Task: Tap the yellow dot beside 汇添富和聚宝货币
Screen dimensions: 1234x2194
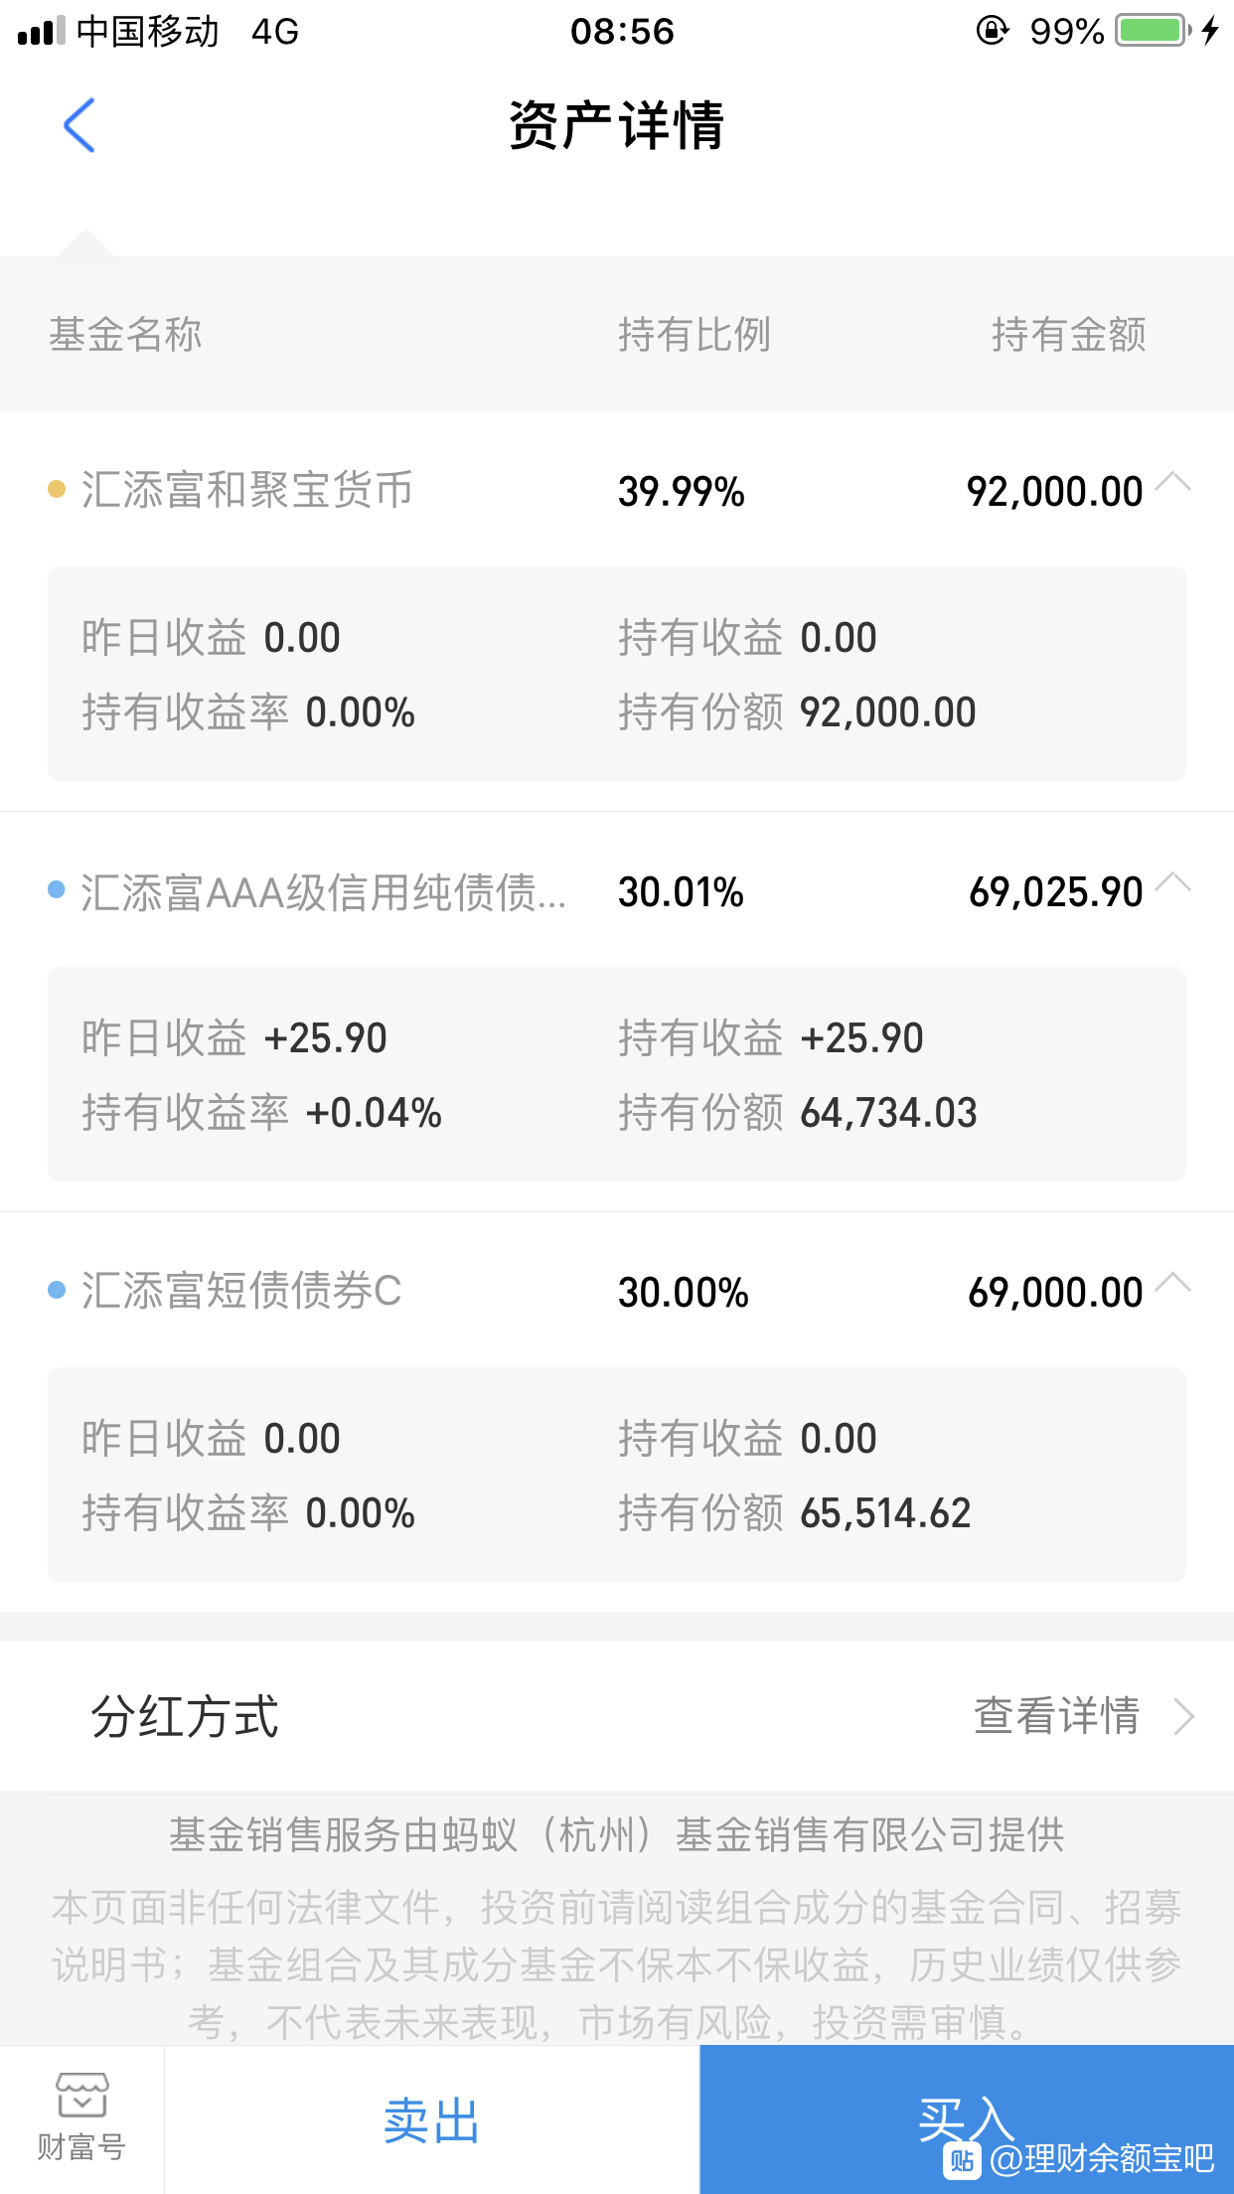Action: tap(57, 489)
